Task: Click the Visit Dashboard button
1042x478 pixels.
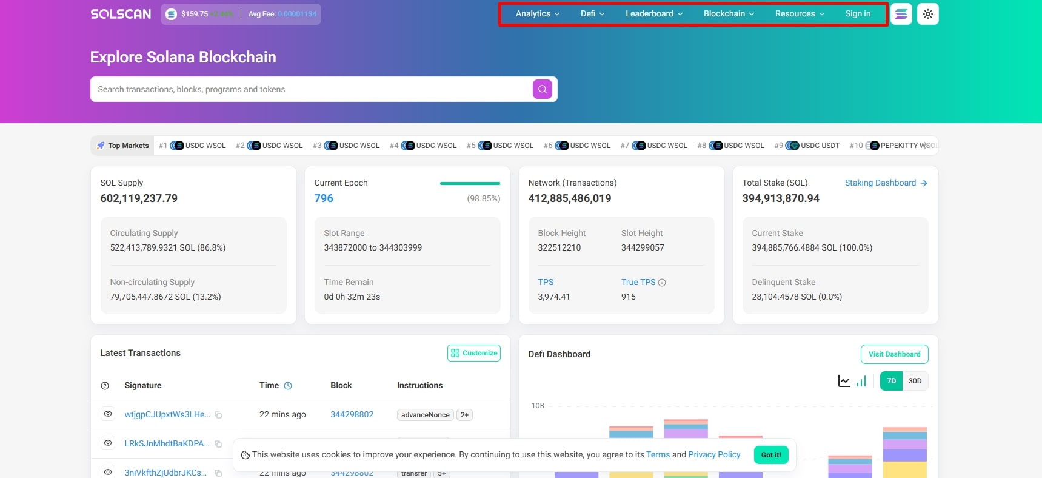Action: 894,354
